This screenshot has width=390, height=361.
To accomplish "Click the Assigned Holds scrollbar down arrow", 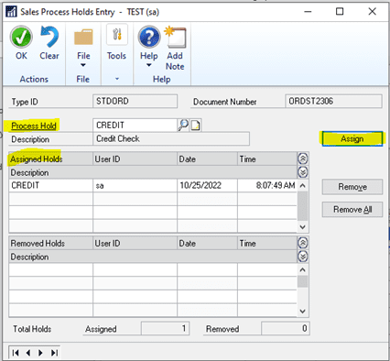I will [302, 227].
